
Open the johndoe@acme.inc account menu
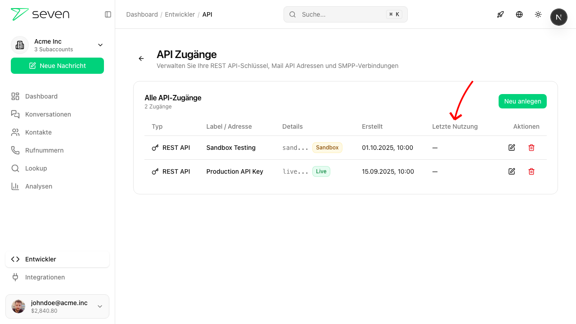(57, 306)
